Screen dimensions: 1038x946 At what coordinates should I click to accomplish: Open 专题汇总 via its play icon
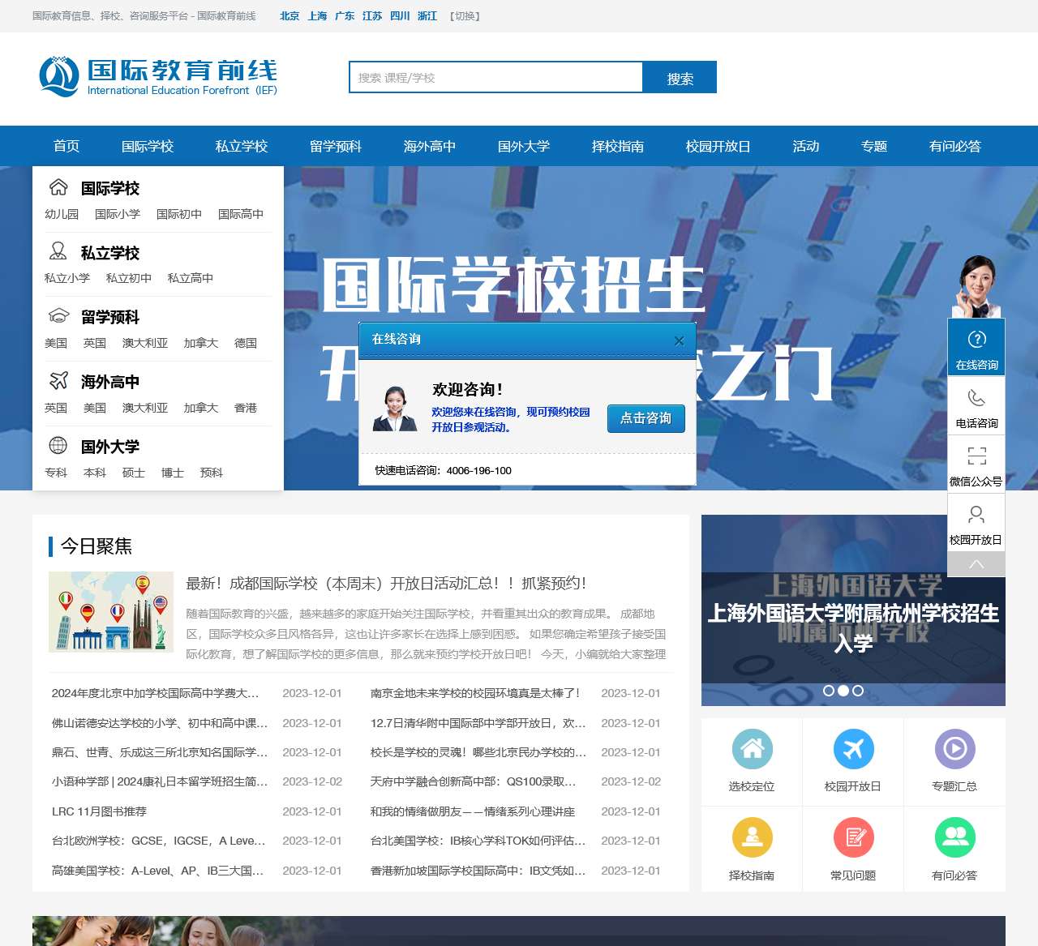pos(955,751)
